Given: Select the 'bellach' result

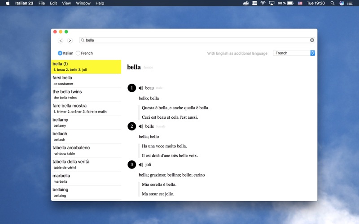Looking at the screenshot, I should pyautogui.click(x=86, y=137).
